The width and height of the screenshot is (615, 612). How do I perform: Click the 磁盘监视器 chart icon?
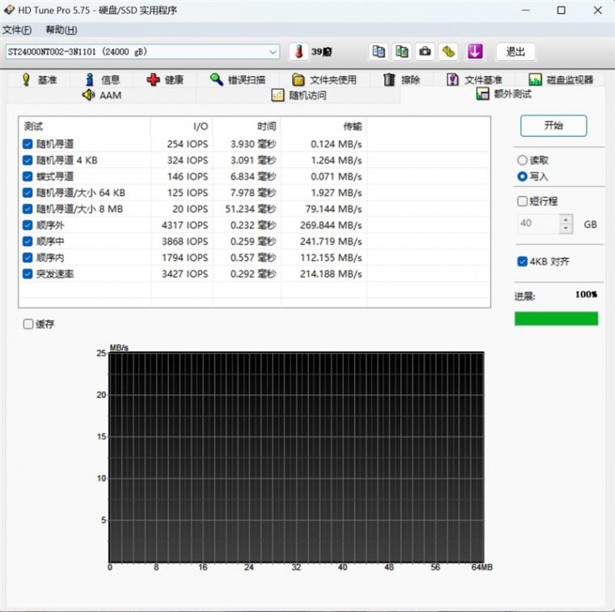535,79
